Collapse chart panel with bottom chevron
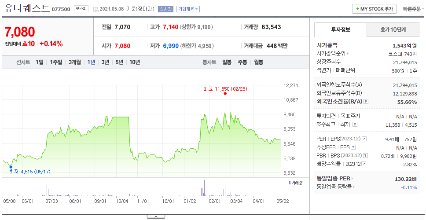The height and width of the screenshot is (220, 426). 156,217
